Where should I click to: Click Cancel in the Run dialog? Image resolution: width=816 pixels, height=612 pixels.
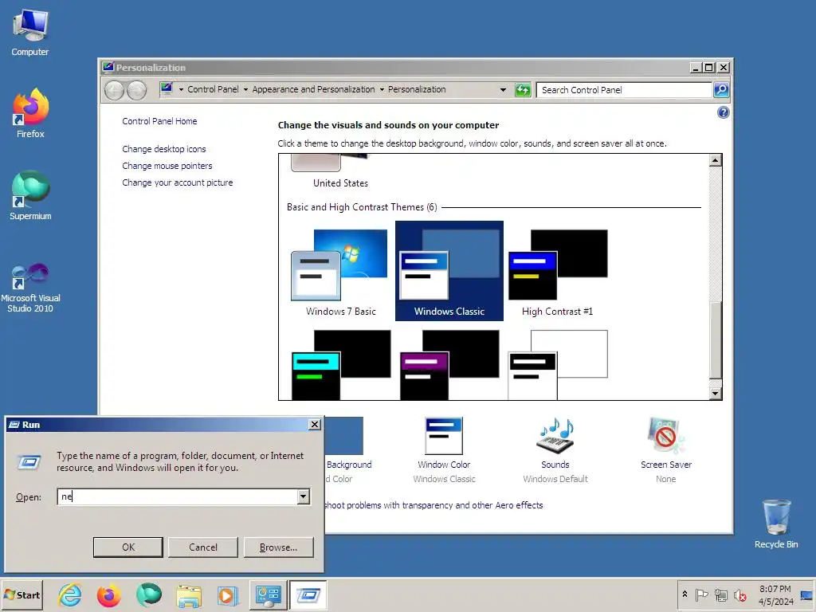click(203, 547)
